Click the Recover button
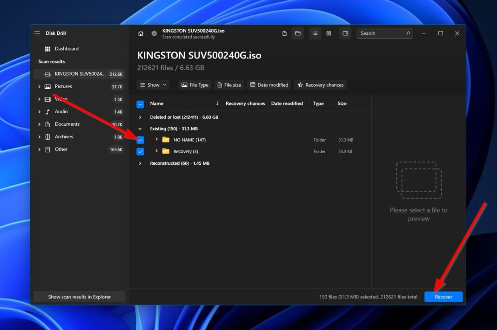The width and height of the screenshot is (497, 330). (443, 297)
